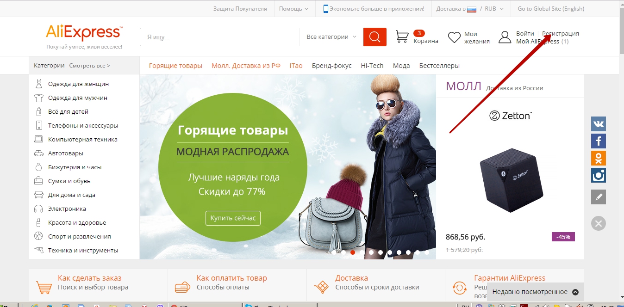Expand the Недавно посмотренное panel

click(x=536, y=292)
